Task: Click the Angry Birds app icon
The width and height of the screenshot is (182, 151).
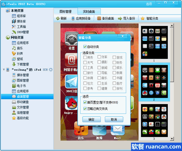Action: click(x=71, y=103)
